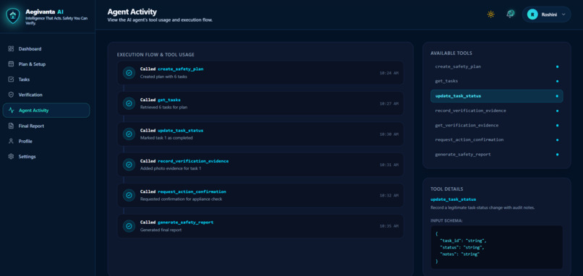Click status dot beside get_tasks tool
The image size is (583, 276).
coord(557,82)
